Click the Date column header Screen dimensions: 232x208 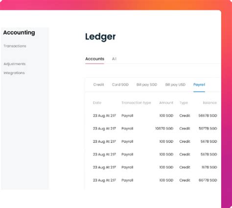tap(97, 103)
